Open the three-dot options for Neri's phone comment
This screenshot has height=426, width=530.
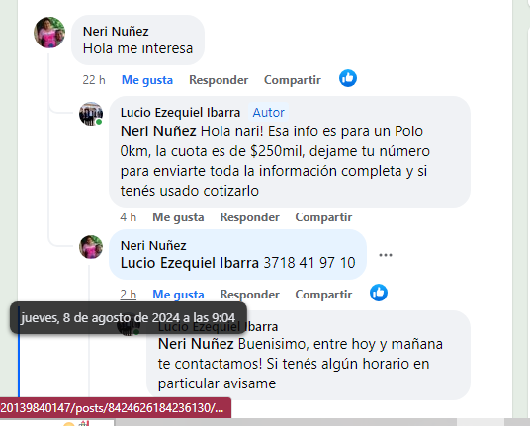(386, 255)
